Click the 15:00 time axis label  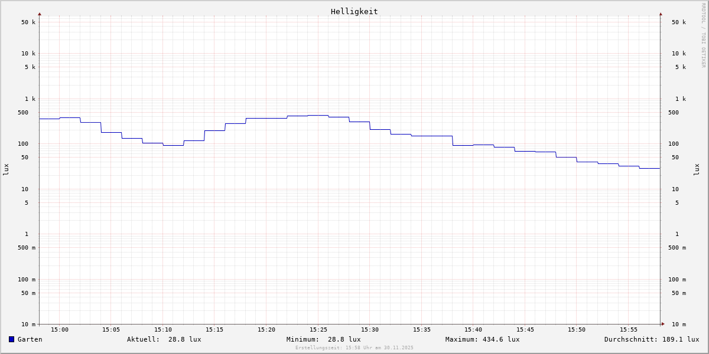click(60, 330)
